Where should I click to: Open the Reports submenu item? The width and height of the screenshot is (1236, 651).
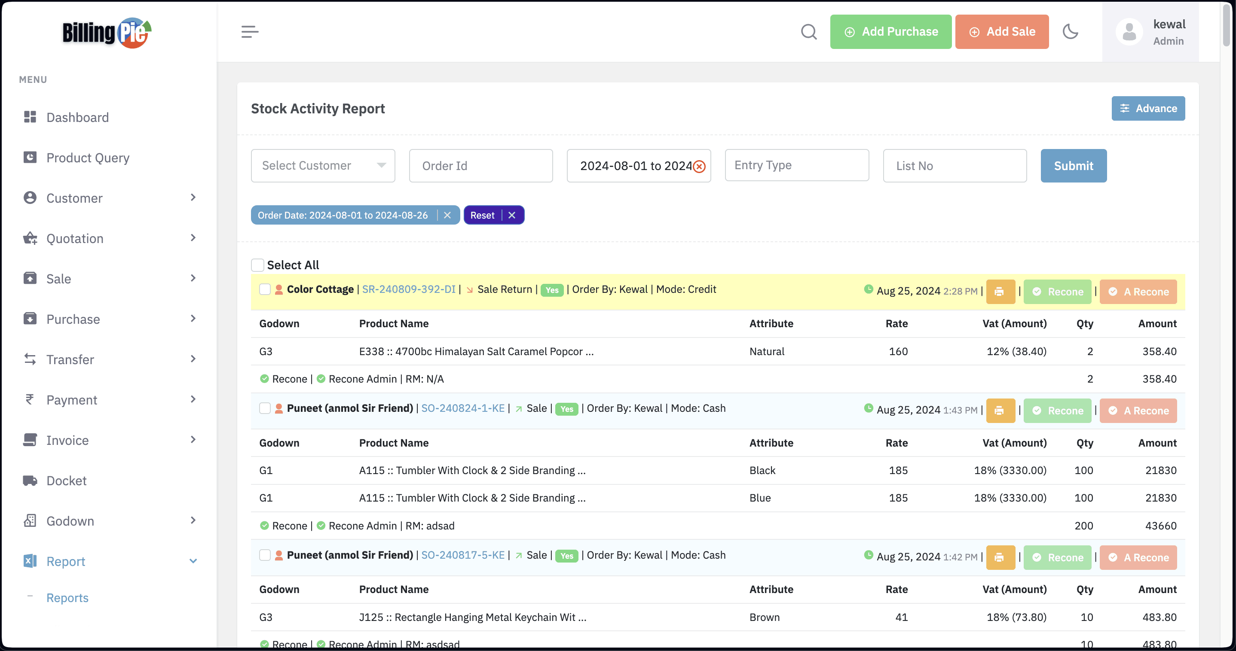pyautogui.click(x=67, y=597)
